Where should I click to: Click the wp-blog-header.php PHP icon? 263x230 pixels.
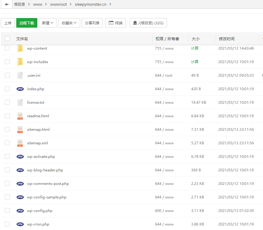(20, 170)
